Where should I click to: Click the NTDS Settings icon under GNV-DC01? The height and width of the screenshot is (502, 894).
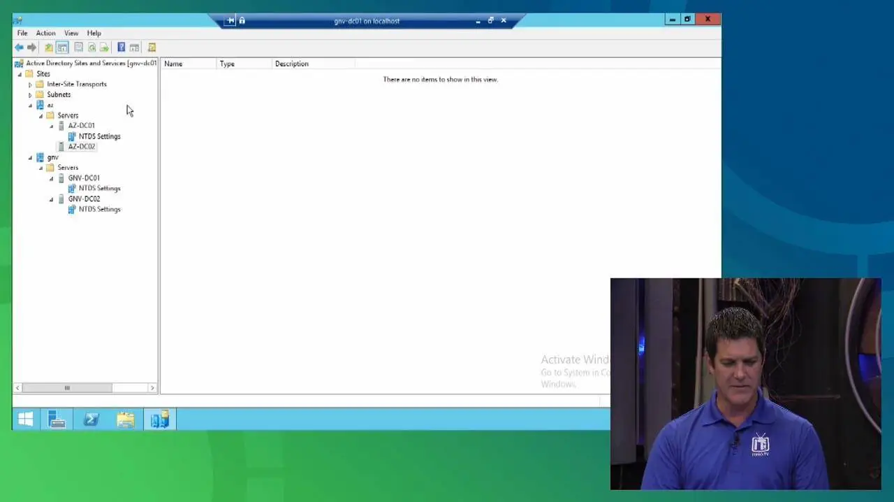[x=72, y=189]
